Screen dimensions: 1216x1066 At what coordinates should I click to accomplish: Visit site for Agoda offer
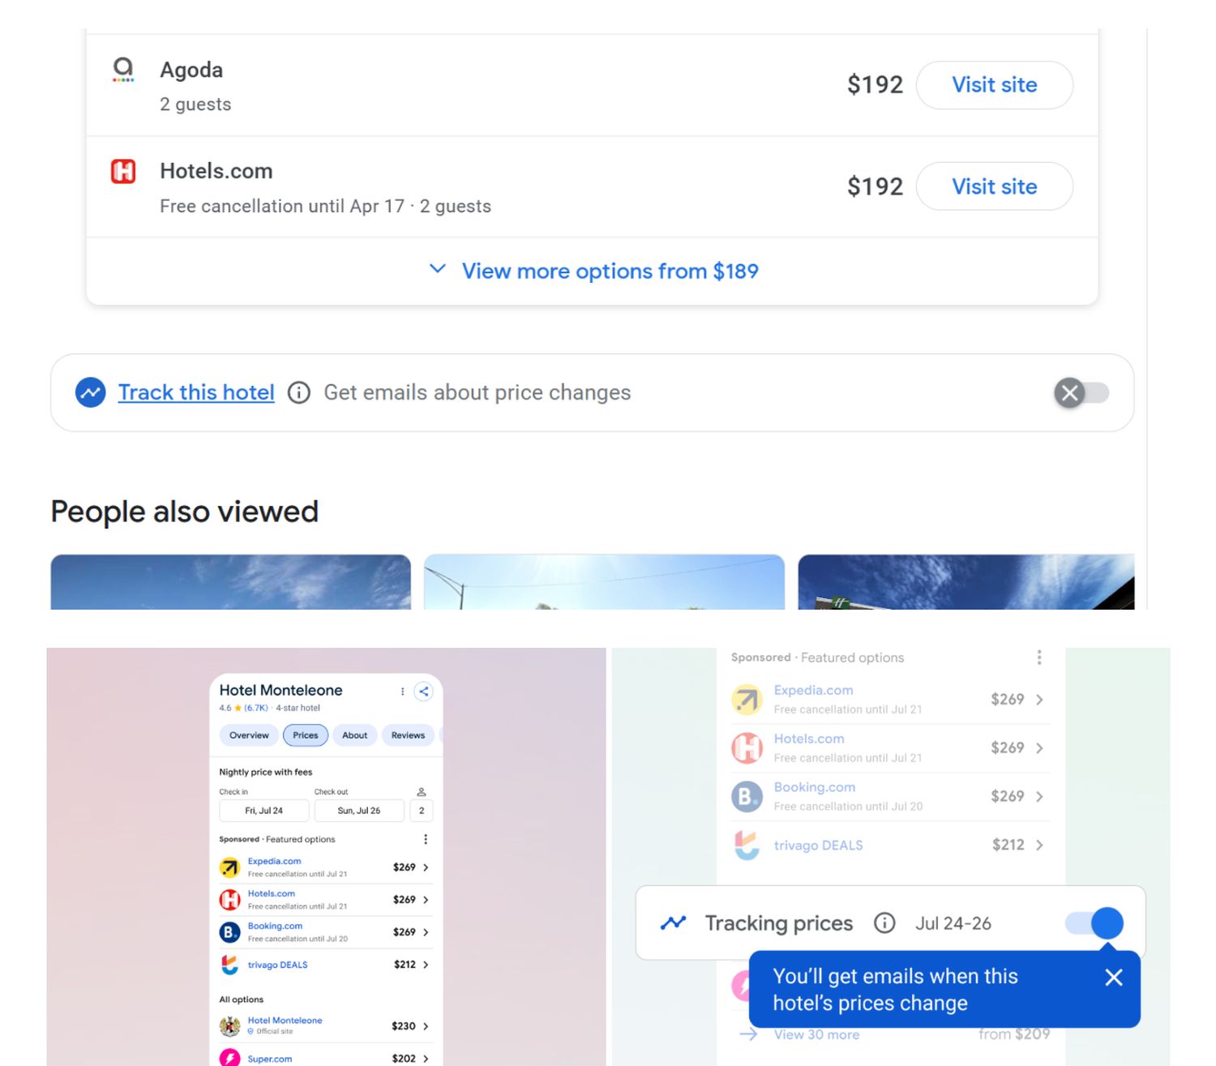[995, 85]
